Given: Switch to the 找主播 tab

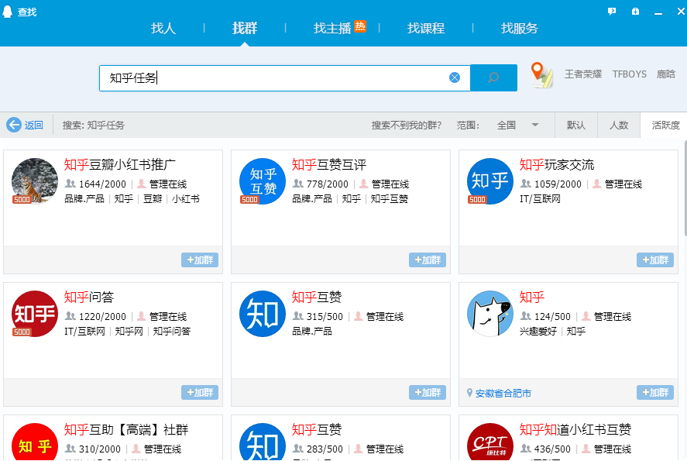Looking at the screenshot, I should [332, 28].
